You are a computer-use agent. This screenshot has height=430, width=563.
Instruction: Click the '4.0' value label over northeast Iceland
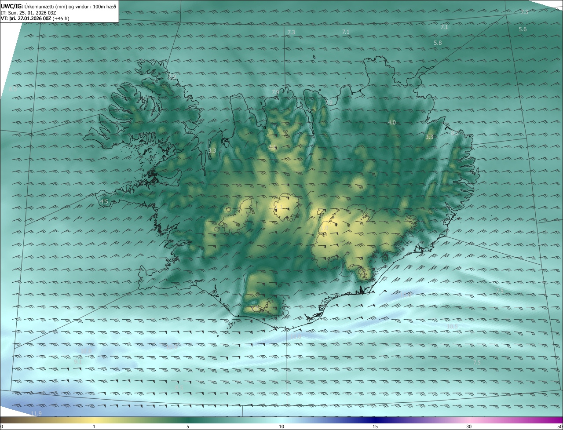tap(392, 122)
